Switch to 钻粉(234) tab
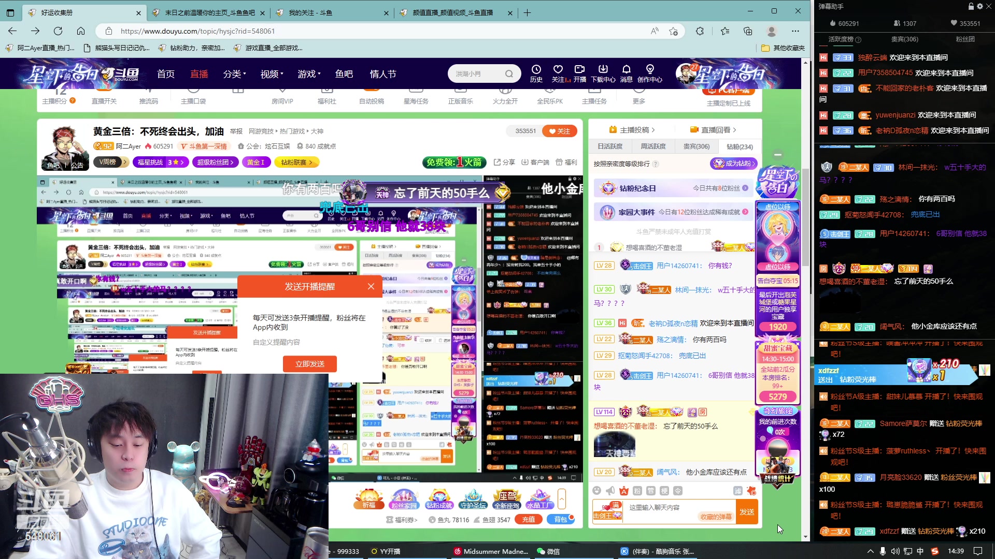The width and height of the screenshot is (995, 559). coord(740,146)
